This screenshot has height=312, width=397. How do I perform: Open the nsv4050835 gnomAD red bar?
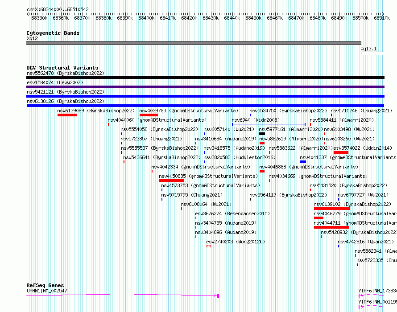pos(172,181)
